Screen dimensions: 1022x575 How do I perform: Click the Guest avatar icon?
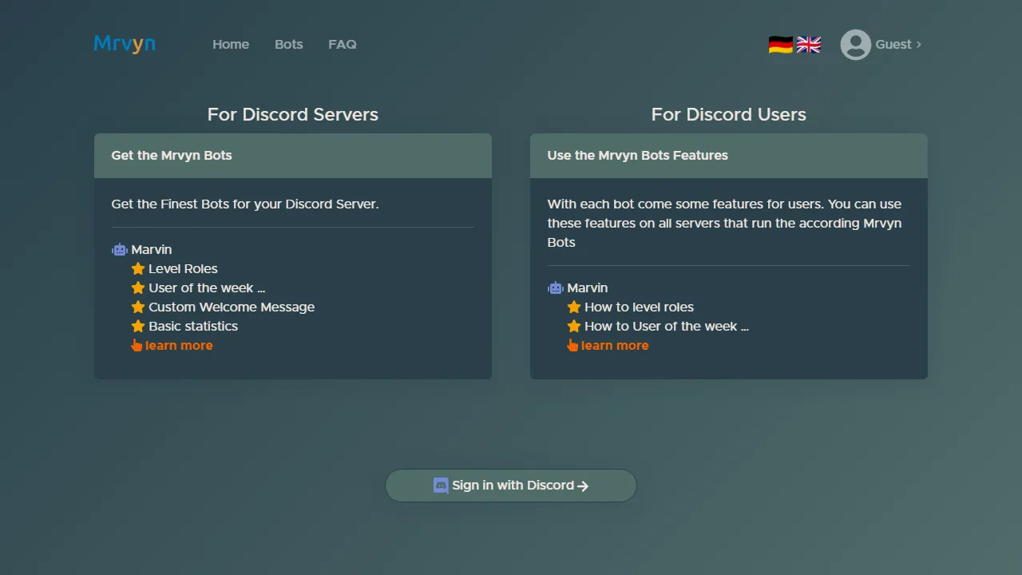[855, 45]
